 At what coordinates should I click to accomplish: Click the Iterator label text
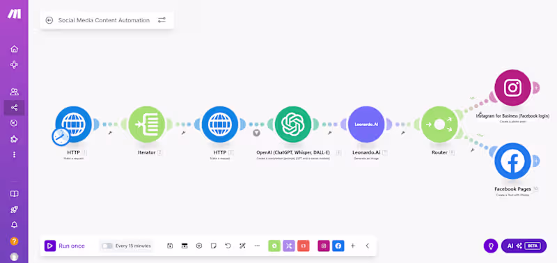click(147, 152)
